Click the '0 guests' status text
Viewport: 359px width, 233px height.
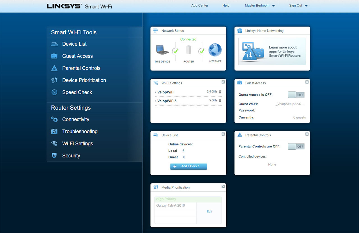click(300, 117)
